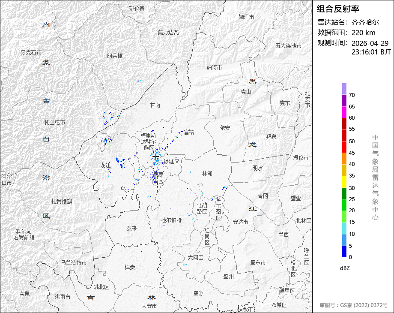Click the 五大连池市 map label
This screenshot has width=394, height=313.
[289, 45]
